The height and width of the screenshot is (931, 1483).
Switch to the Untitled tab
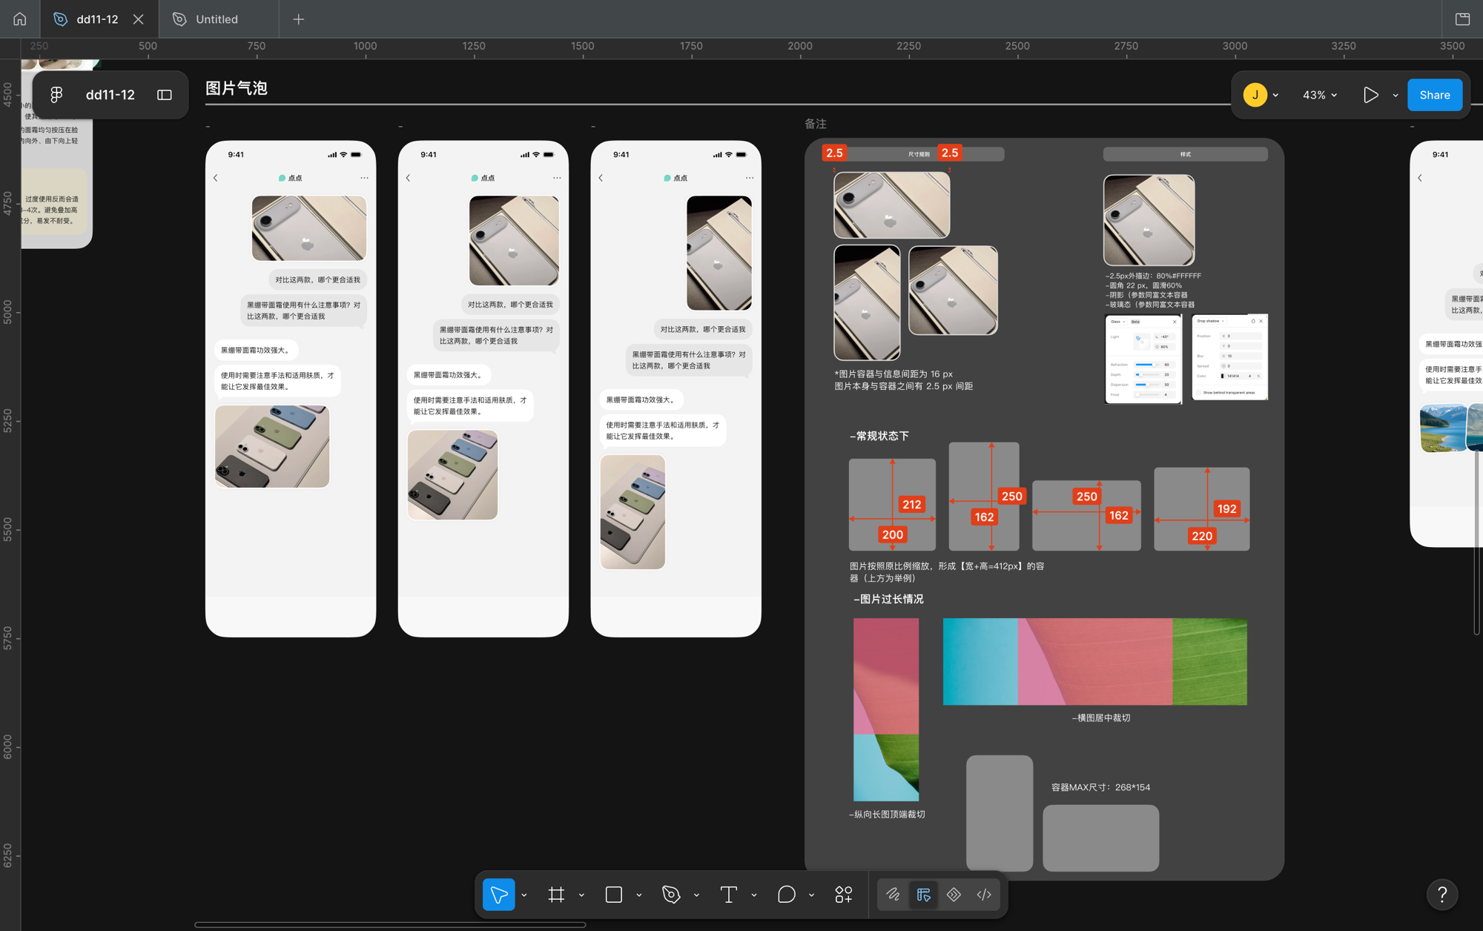219,19
